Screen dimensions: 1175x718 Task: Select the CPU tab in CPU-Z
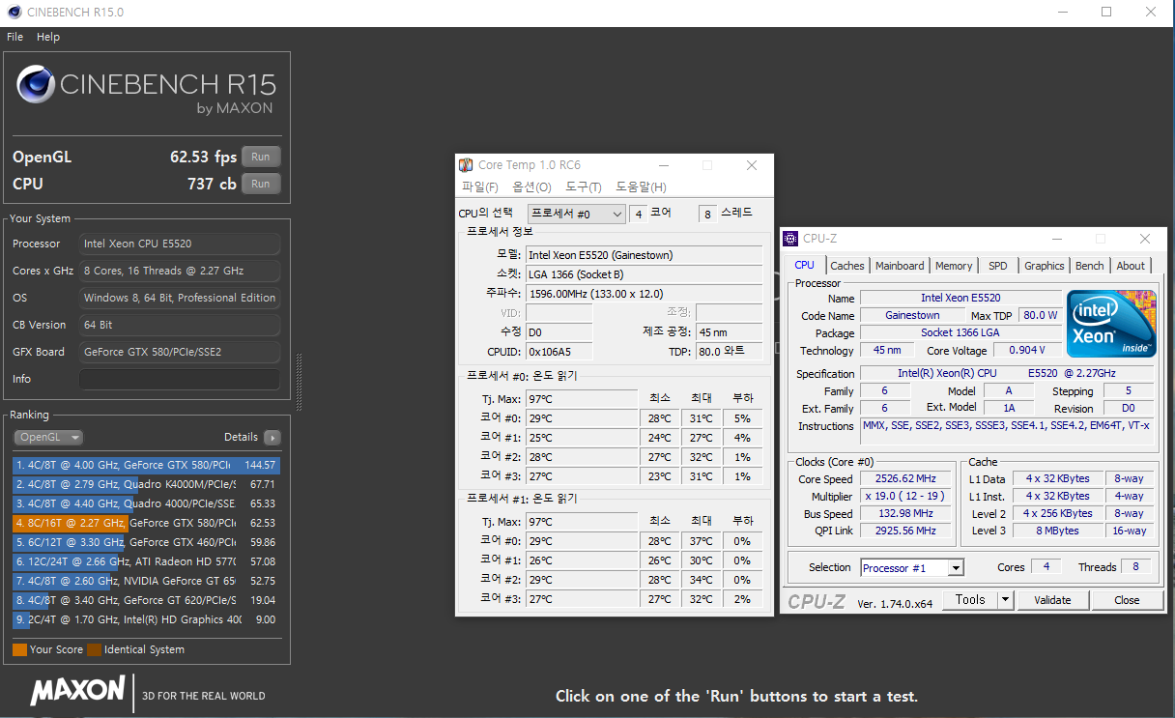[x=804, y=265]
